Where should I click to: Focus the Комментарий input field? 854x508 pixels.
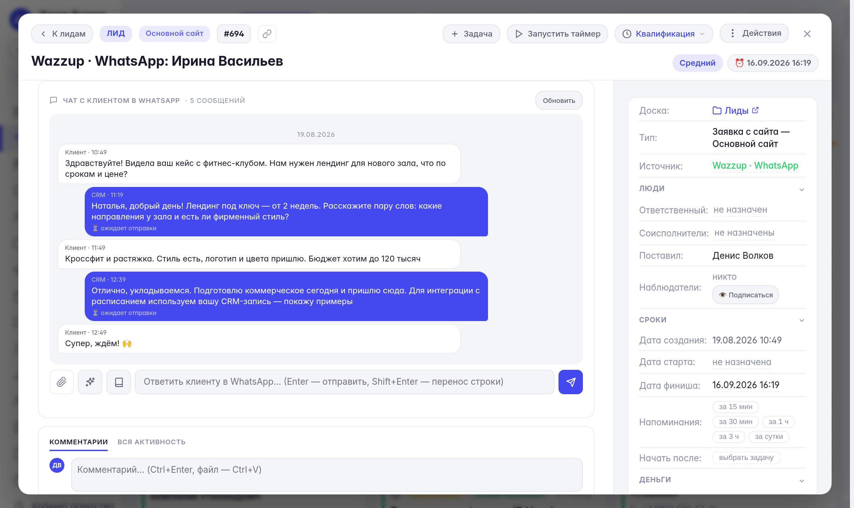click(x=327, y=474)
